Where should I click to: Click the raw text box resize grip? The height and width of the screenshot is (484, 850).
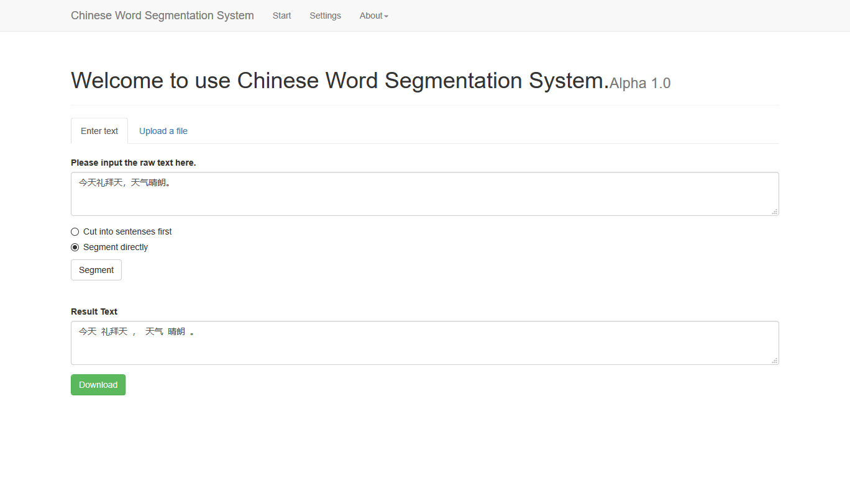click(775, 212)
